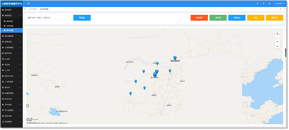Image resolution: width=289 pixels, height=130 pixels.
Task: Click the sidebar collapse hamburger icon
Action: tap(29, 4)
